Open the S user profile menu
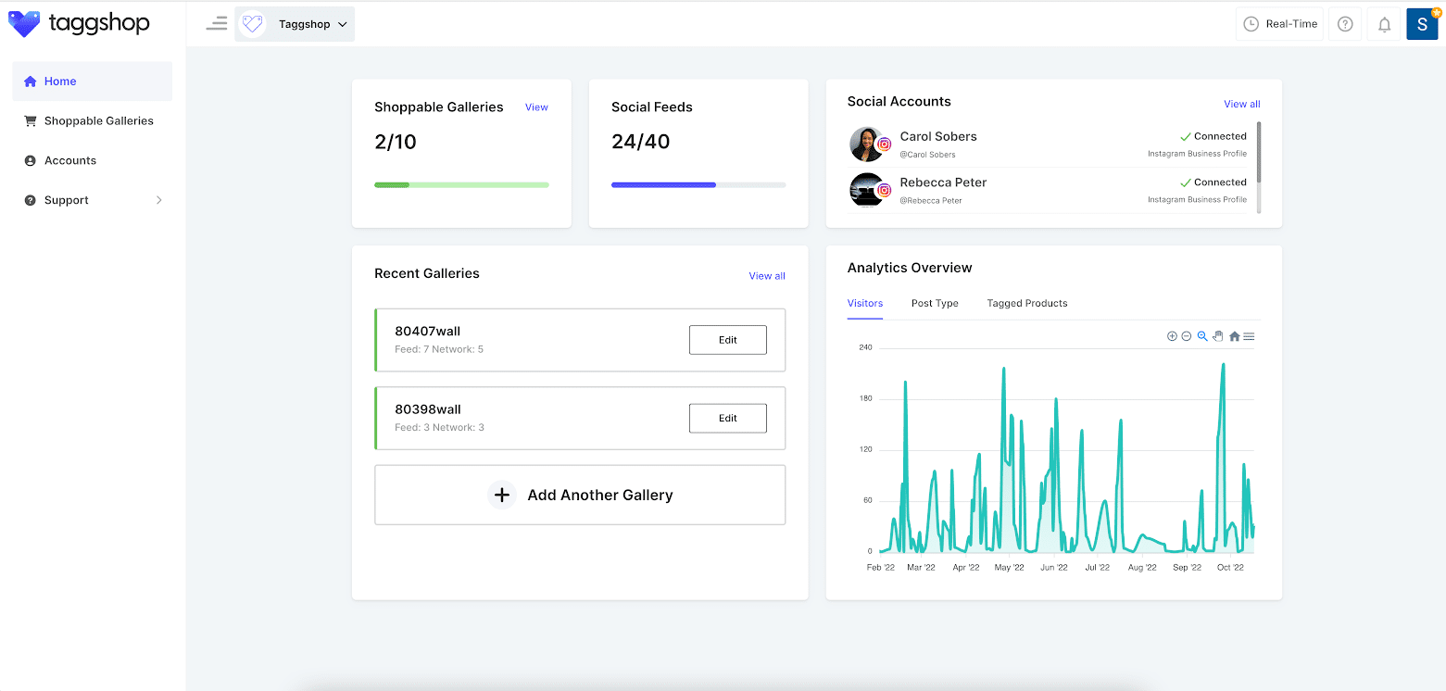 tap(1422, 24)
